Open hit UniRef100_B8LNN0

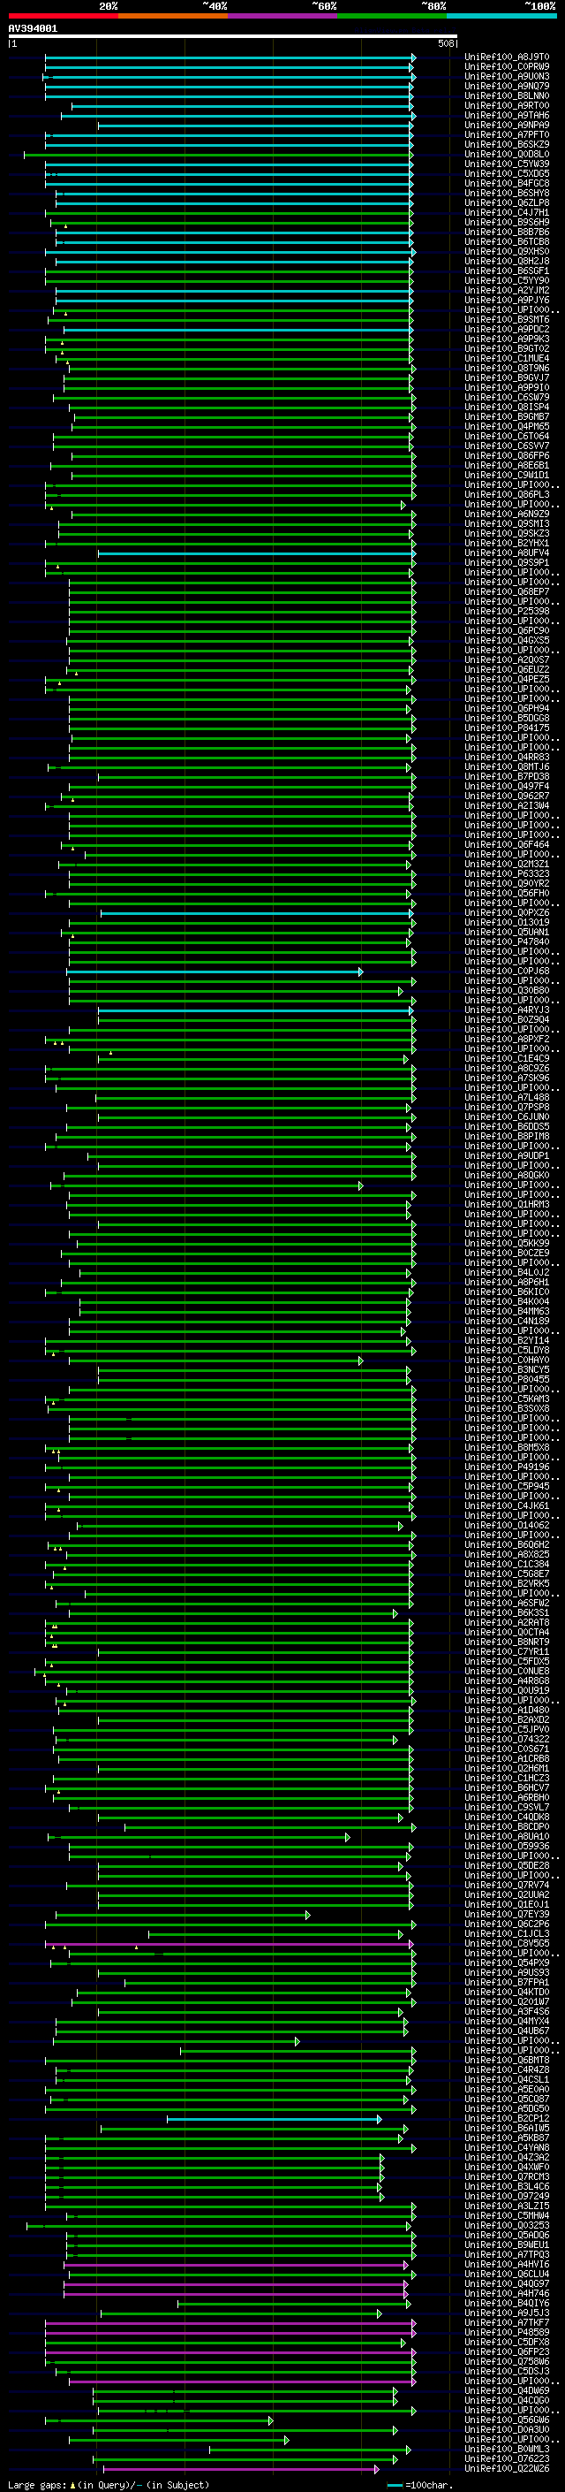(507, 95)
